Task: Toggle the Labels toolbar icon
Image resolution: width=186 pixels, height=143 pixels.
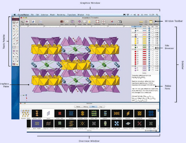Action: (x=67, y=22)
